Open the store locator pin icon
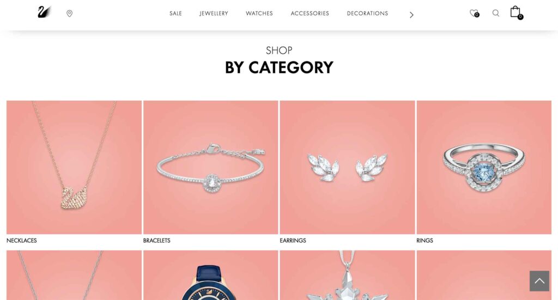 69,14
